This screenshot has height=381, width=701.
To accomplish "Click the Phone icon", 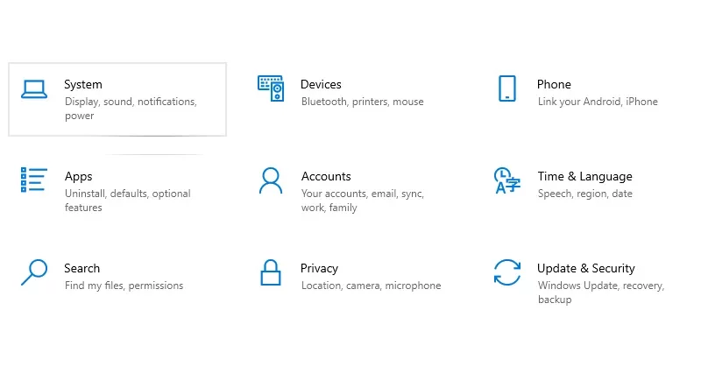I will pos(507,88).
